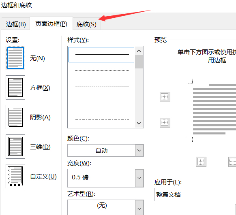Screen dimensions: 236x215
Task: Toggle the bottom border button in preview
Action: [165, 123]
